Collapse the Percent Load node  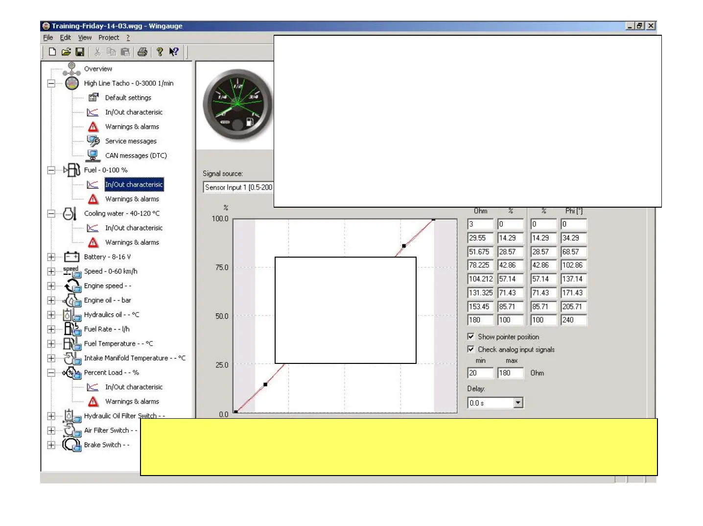51,373
